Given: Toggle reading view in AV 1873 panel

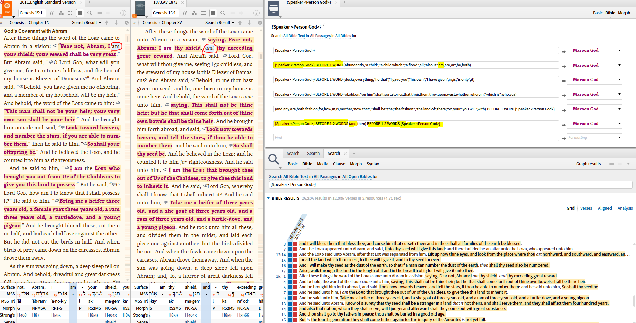Looking at the screenshot, I should click(x=213, y=13).
